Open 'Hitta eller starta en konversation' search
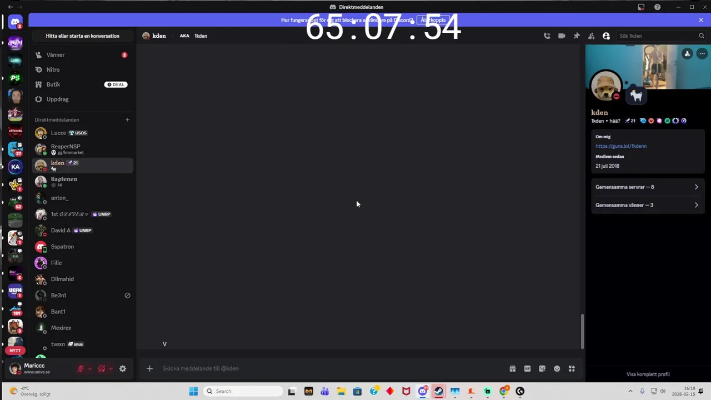Screen dimensions: 711x400 (x=82, y=36)
